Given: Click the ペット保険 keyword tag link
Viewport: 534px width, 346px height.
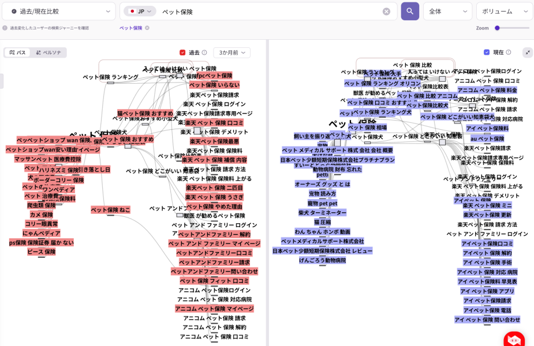Looking at the screenshot, I should [x=131, y=28].
